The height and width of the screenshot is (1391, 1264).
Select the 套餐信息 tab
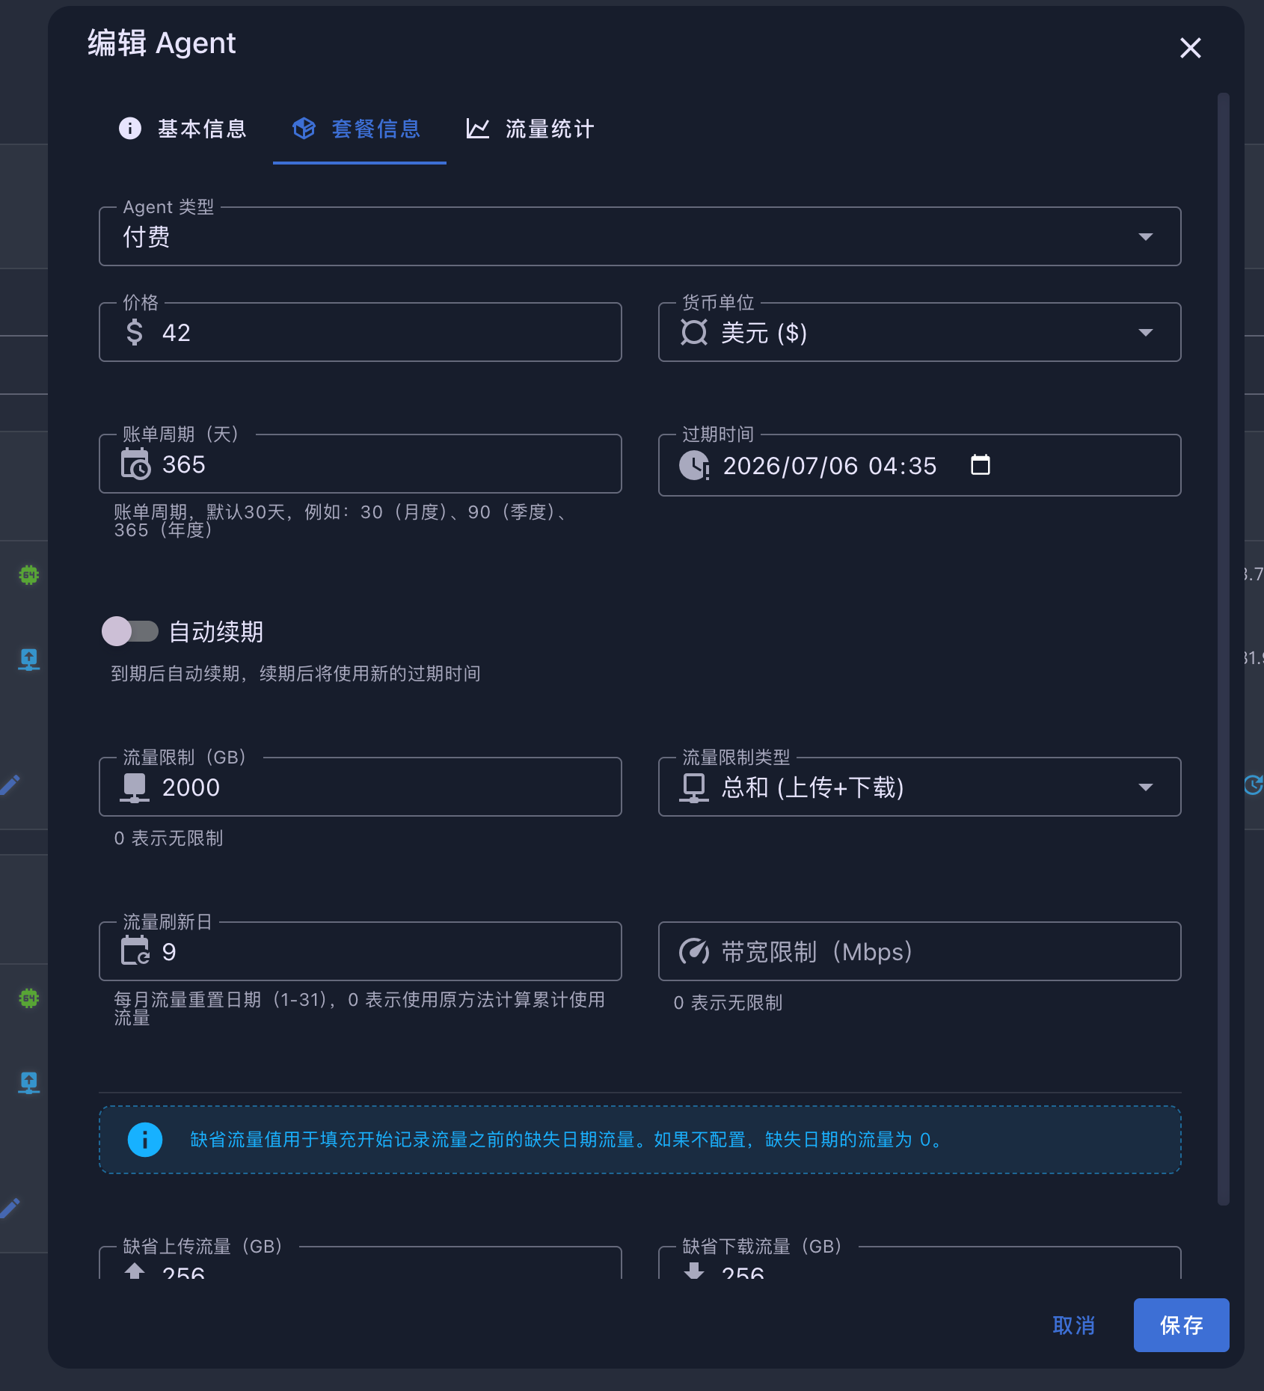(358, 129)
